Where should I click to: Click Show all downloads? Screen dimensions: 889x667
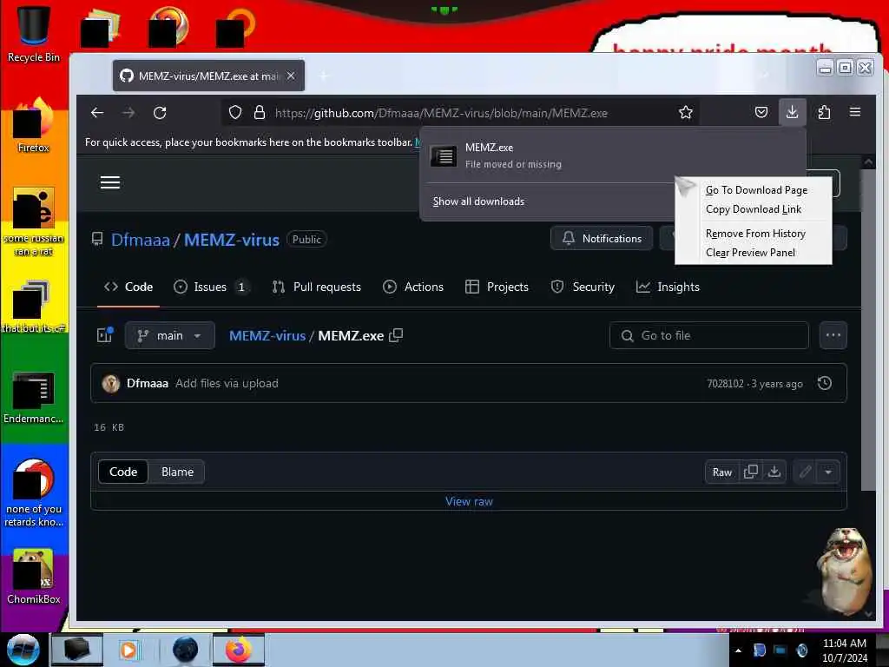478,201
